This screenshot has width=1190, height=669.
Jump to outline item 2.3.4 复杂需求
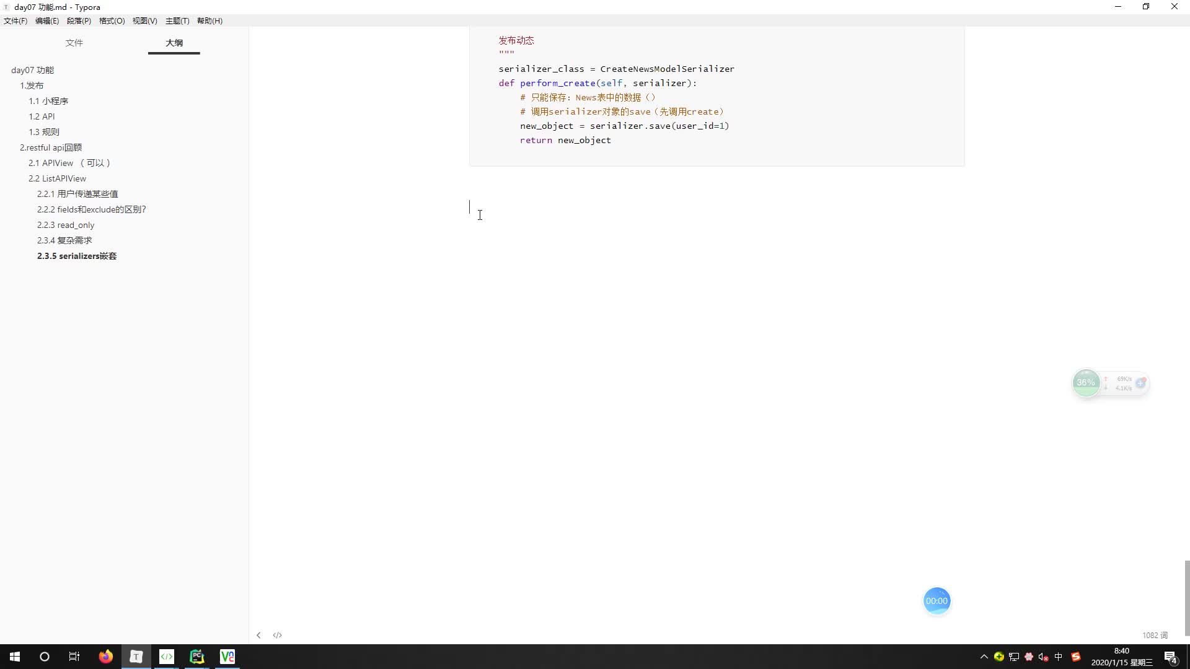pyautogui.click(x=64, y=240)
